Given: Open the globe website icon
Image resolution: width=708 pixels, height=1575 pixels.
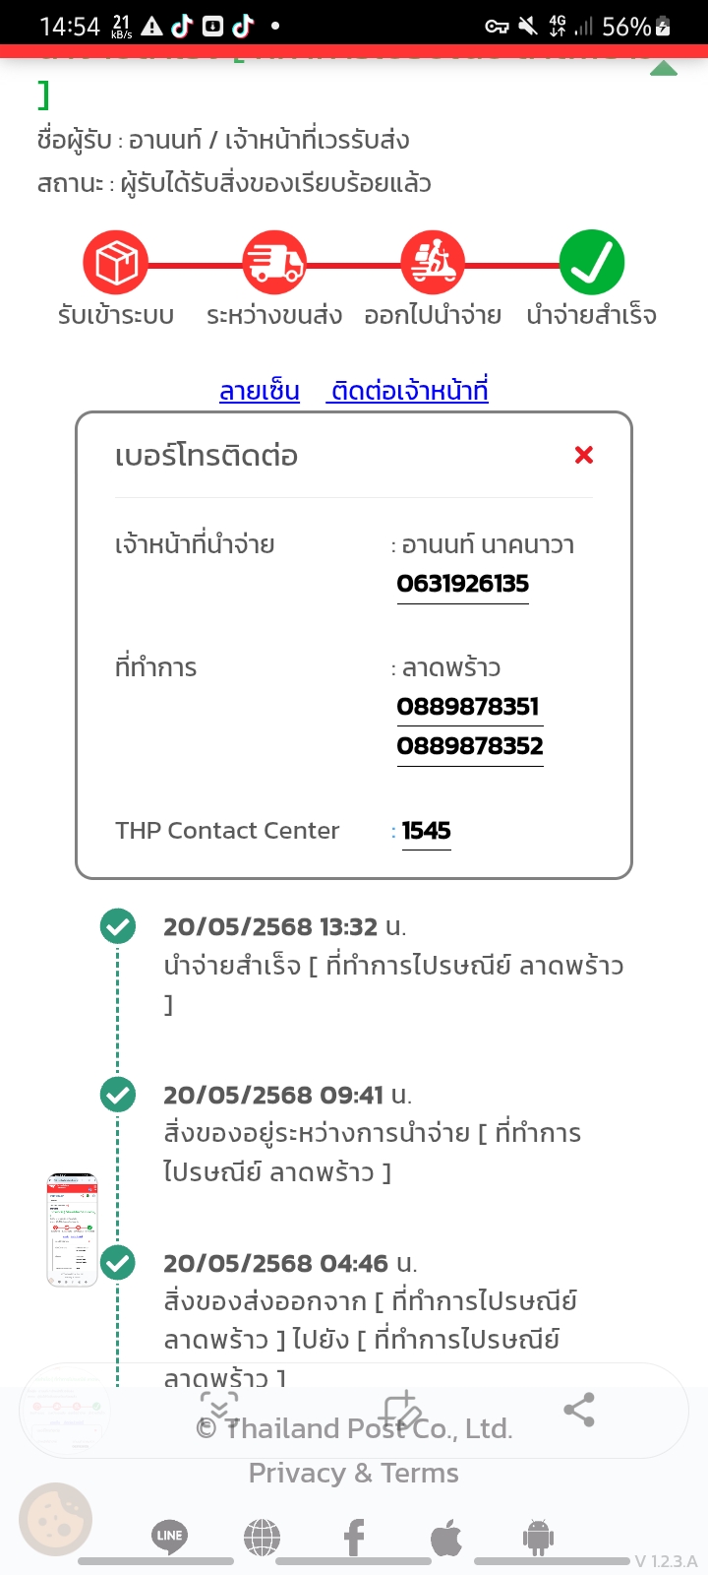Looking at the screenshot, I should click(x=262, y=1537).
